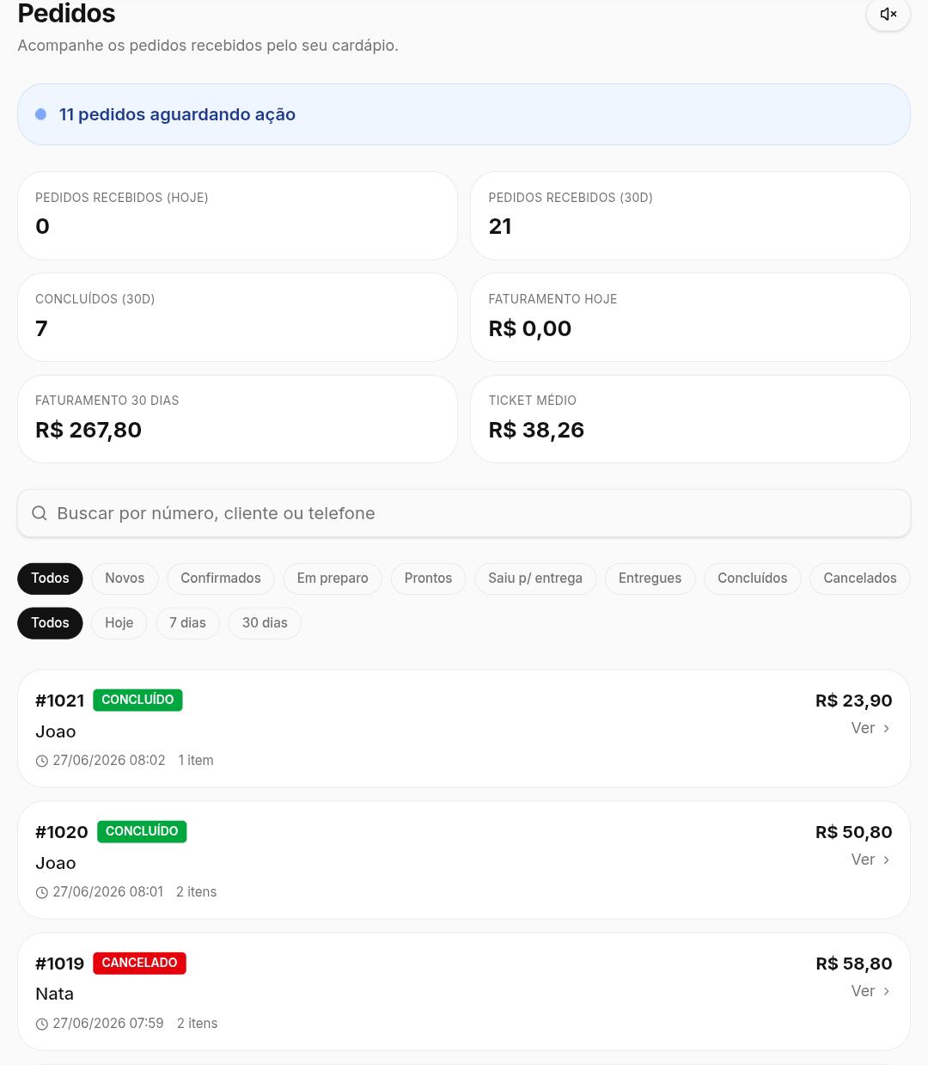Click the chevron arrow on order #1019
The height and width of the screenshot is (1065, 928).
pyautogui.click(x=886, y=991)
